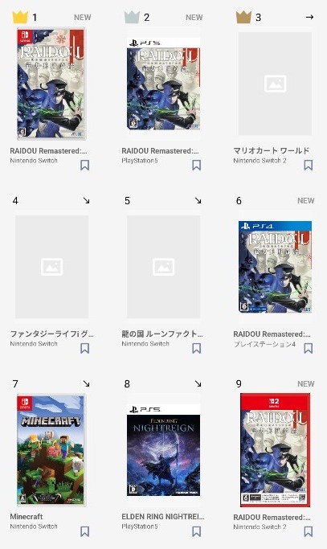The height and width of the screenshot is (549, 327).
Task: Bookmark the ファンタジーライフi entry
Action: (x=84, y=348)
